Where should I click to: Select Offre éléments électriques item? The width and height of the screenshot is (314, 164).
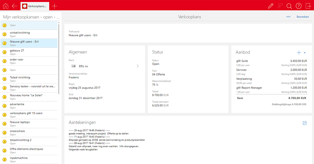point(29,150)
